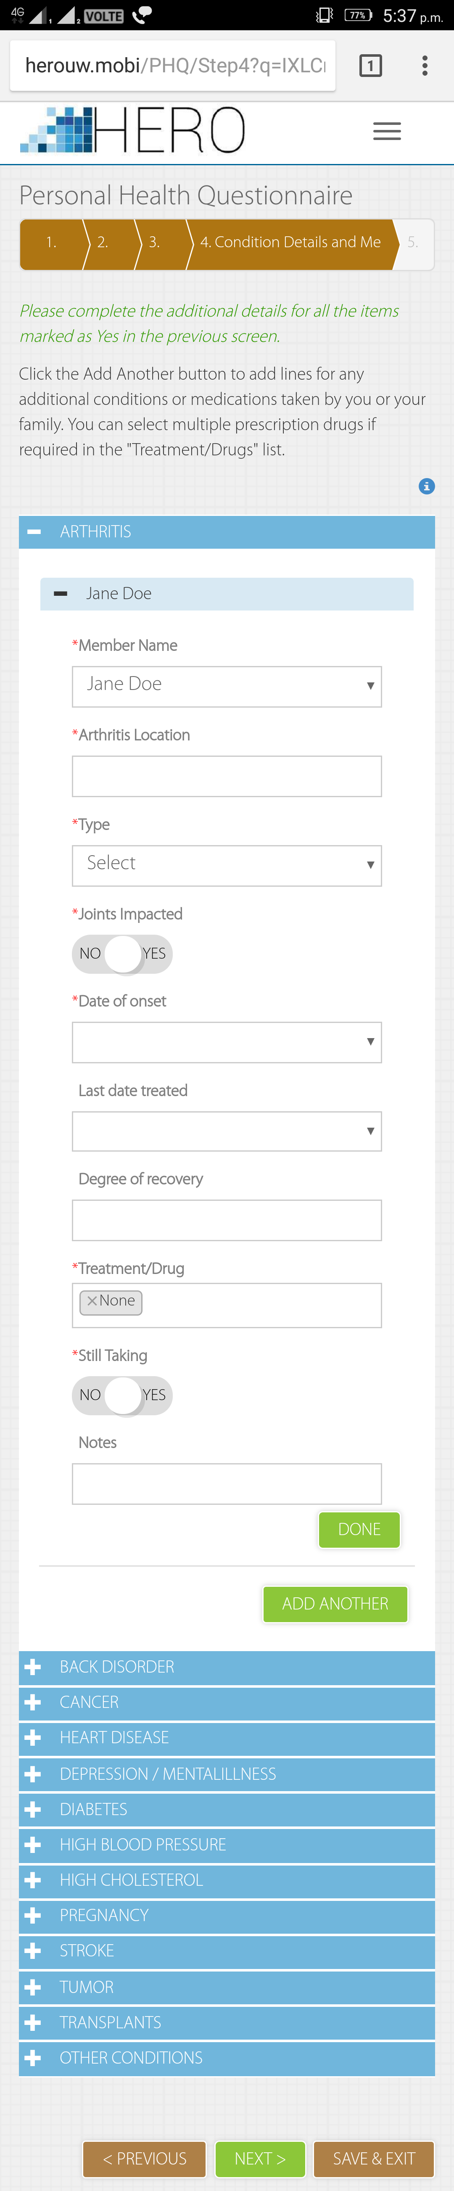This screenshot has width=454, height=2191.
Task: Go to step 3 tab
Action: pos(158,243)
